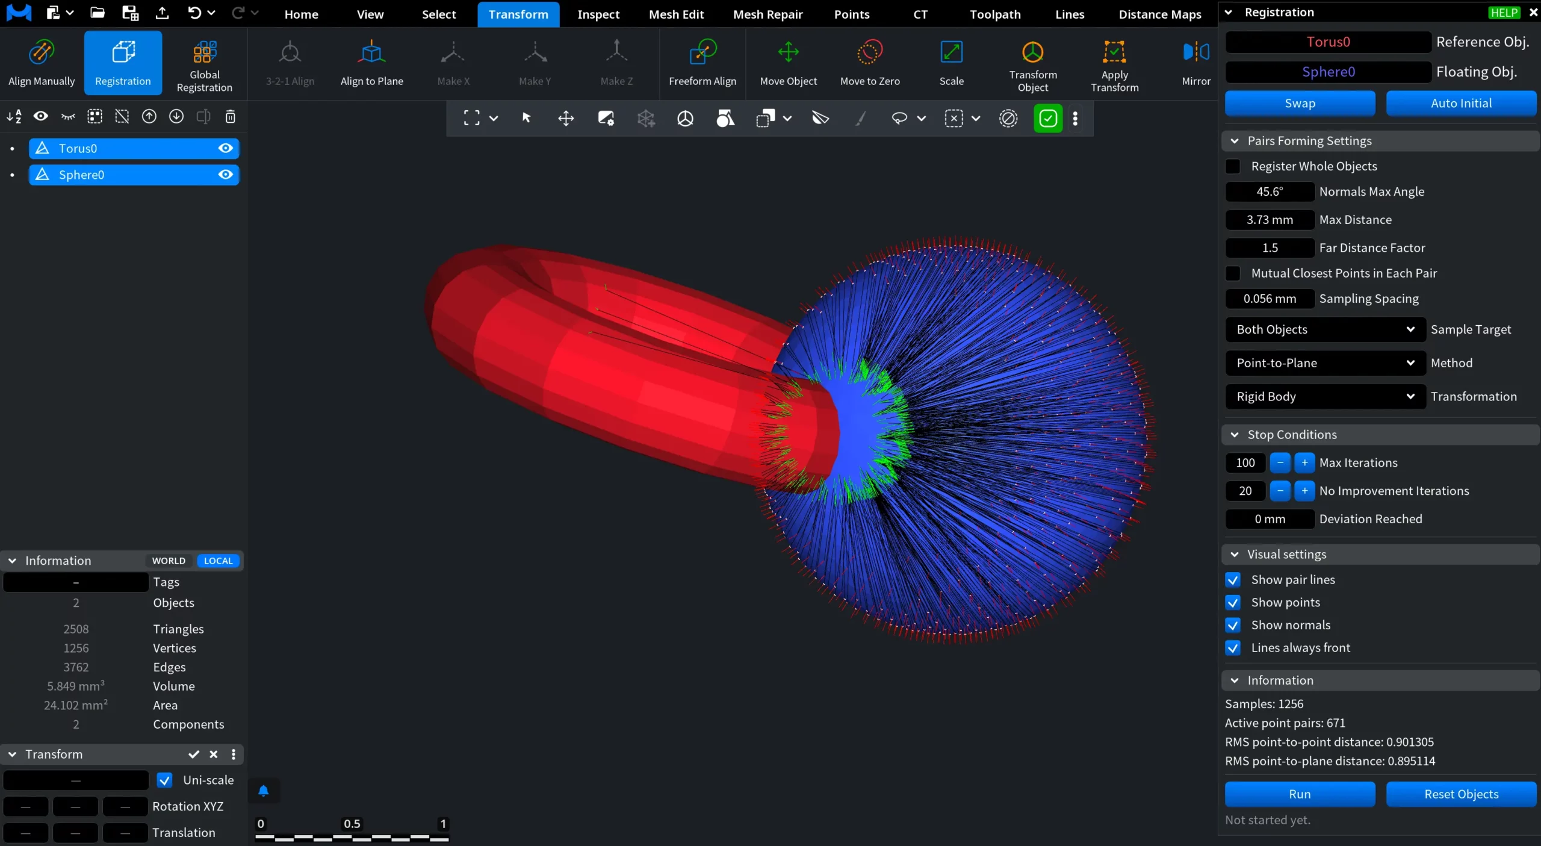1541x846 pixels.
Task: Select the Global Registration tool
Action: pos(205,63)
